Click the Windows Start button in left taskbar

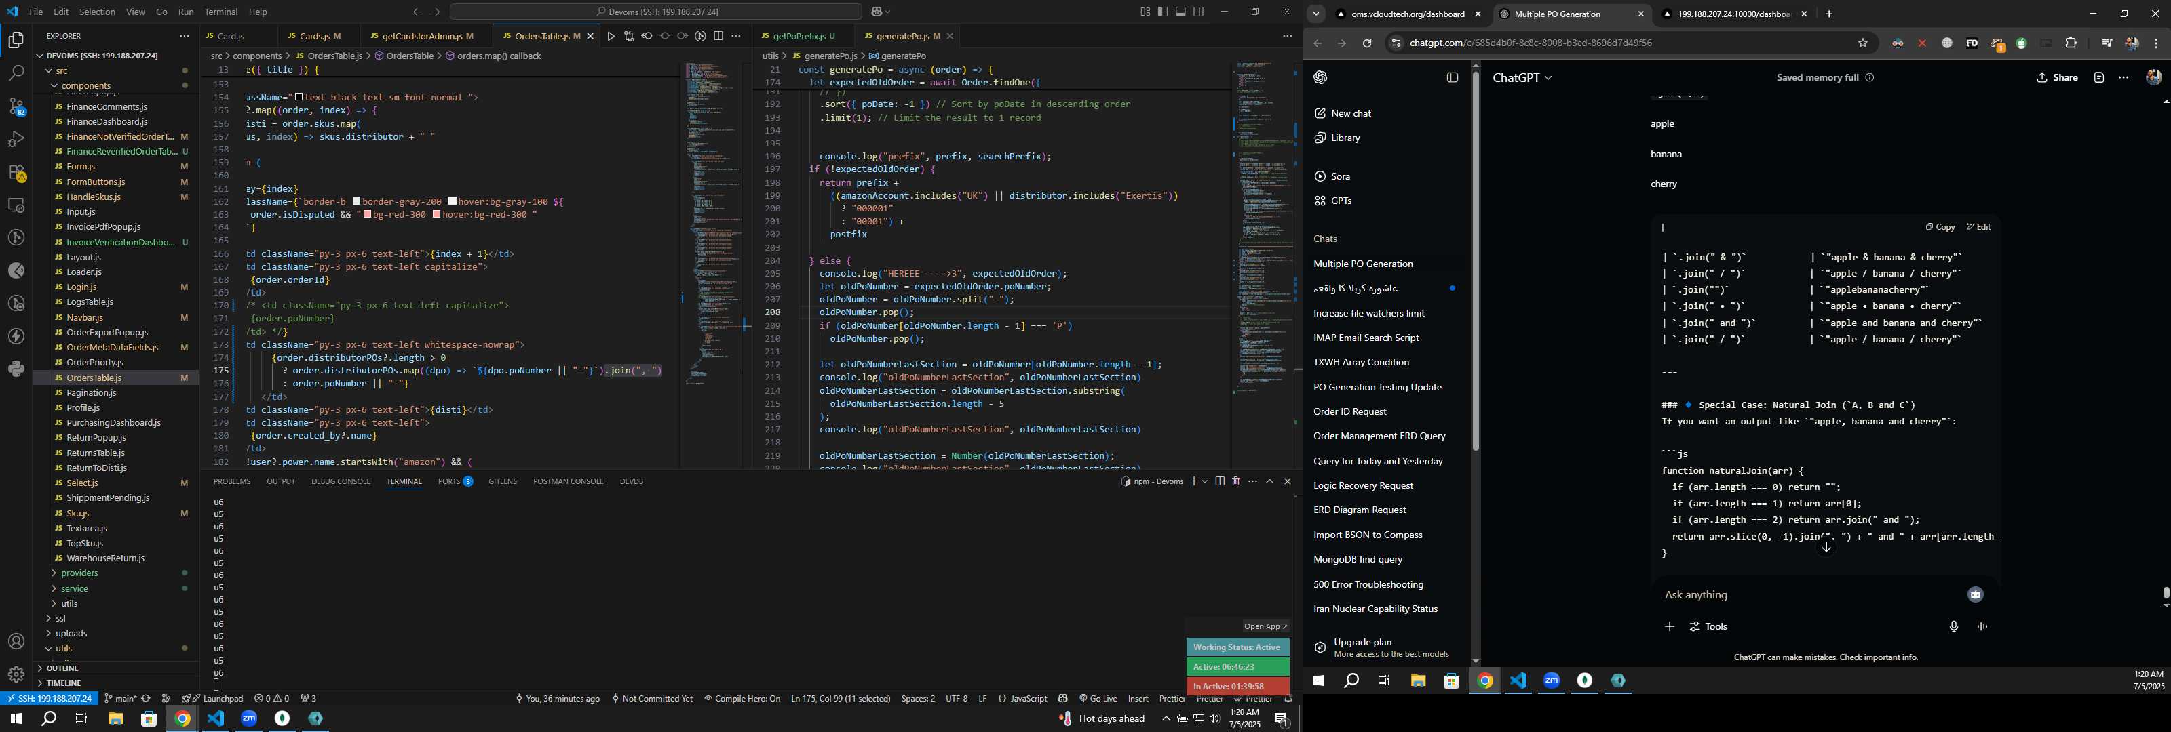click(x=15, y=718)
